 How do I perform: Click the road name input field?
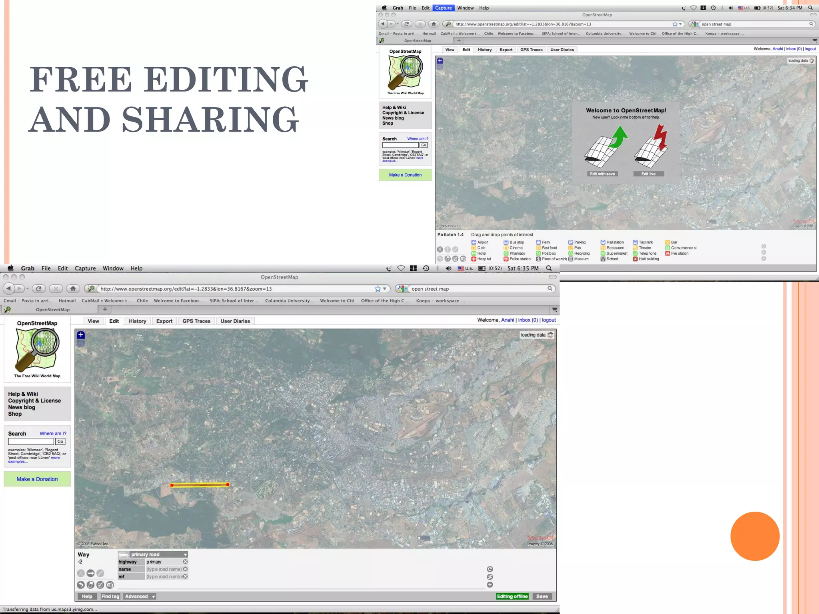pos(164,569)
